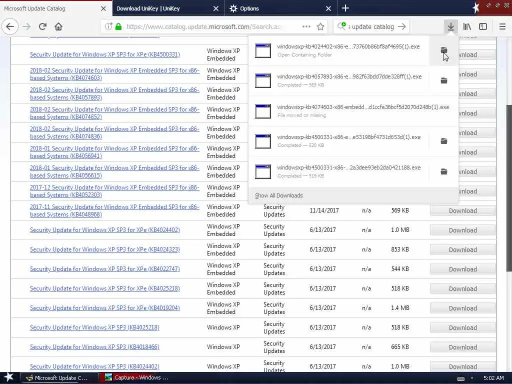Open the hamburger application menu

[502, 27]
